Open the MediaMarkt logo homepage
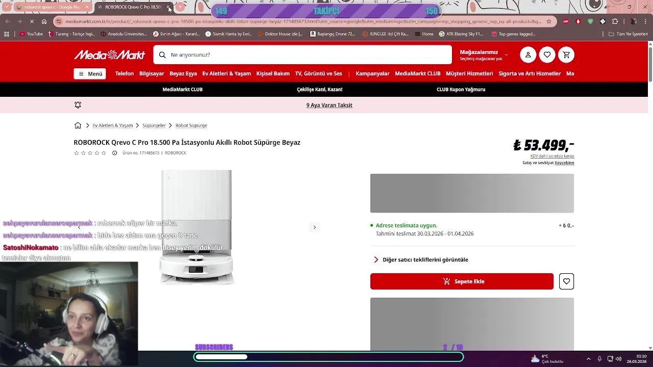The width and height of the screenshot is (653, 367). [110, 55]
